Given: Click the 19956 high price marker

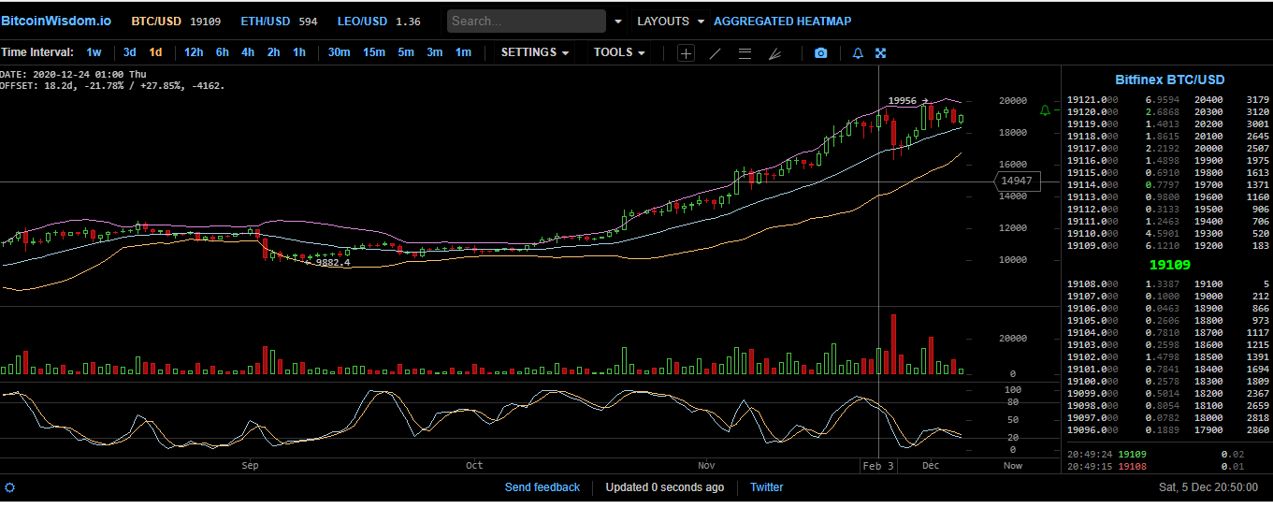Looking at the screenshot, I should coord(902,100).
